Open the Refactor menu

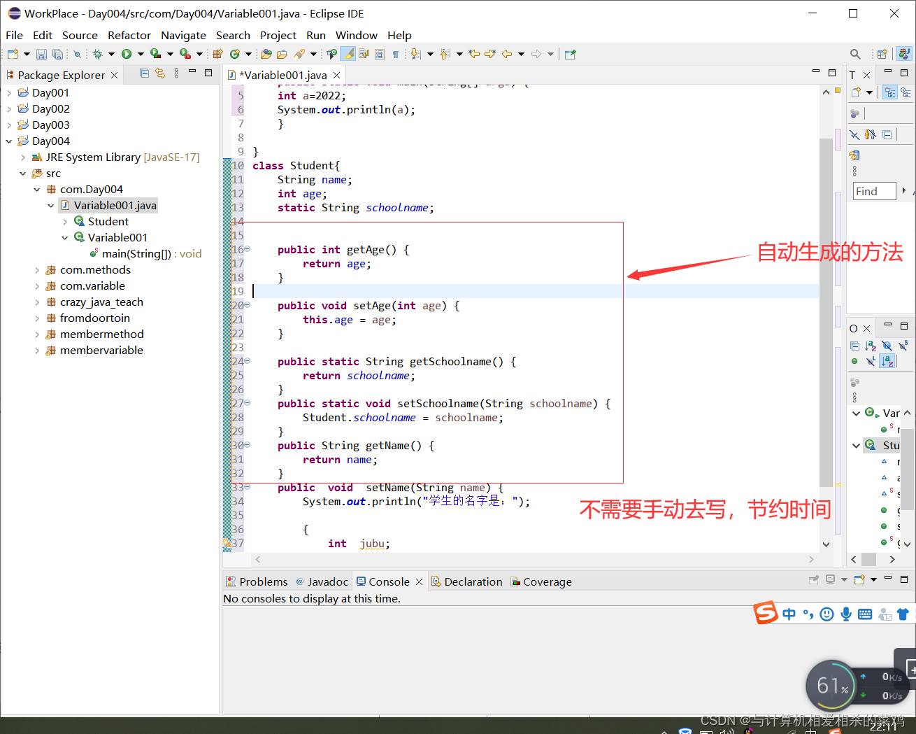(129, 35)
